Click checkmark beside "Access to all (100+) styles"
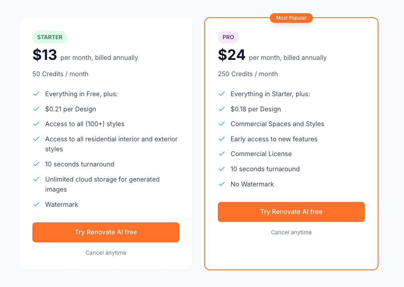 click(x=36, y=124)
